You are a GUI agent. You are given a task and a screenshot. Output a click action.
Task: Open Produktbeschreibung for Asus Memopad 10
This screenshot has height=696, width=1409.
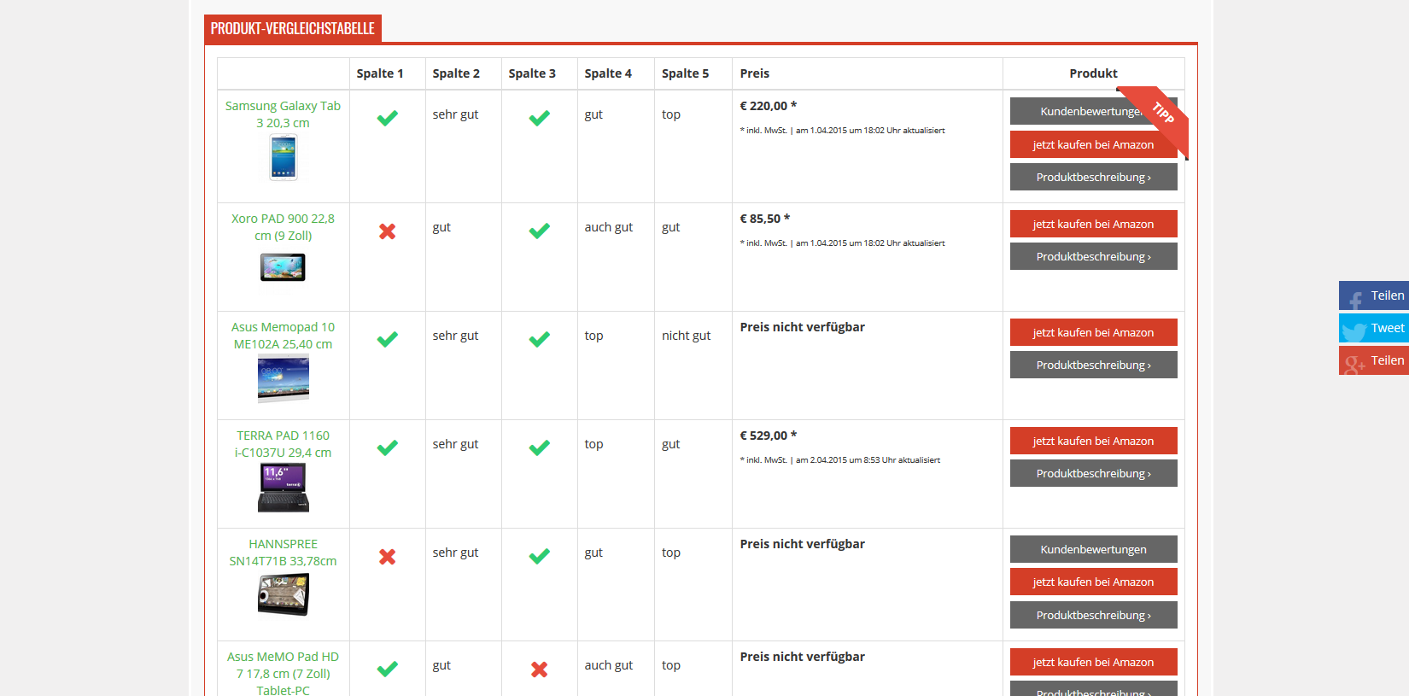point(1093,365)
